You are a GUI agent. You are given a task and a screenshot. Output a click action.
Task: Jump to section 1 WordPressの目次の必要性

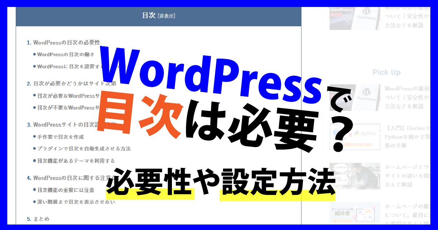click(x=66, y=42)
